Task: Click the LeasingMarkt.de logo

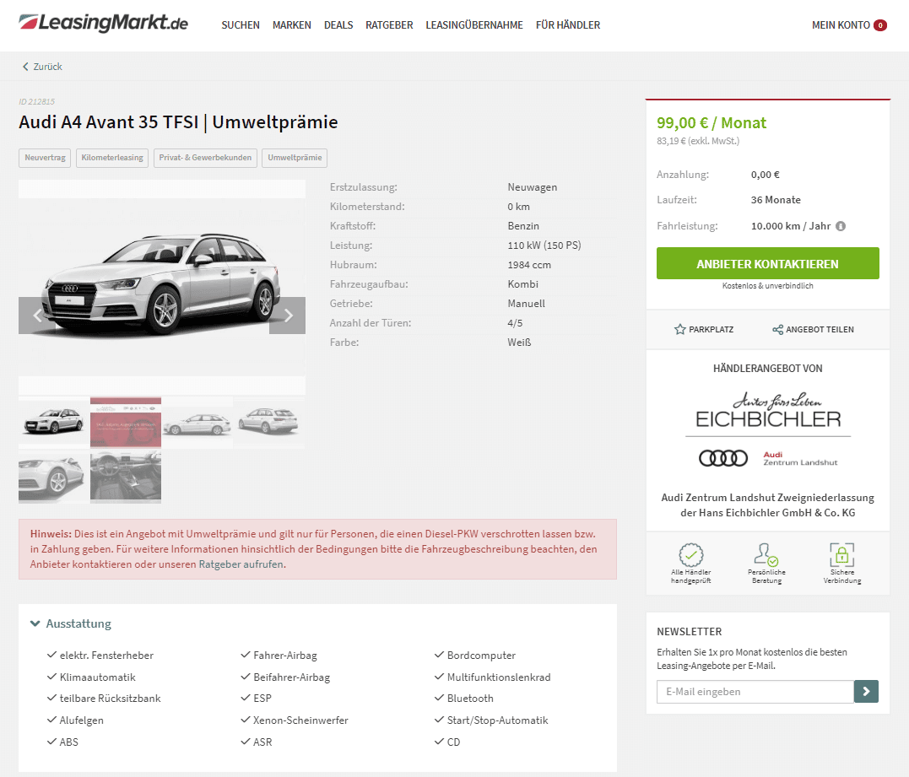Action: 103,23
